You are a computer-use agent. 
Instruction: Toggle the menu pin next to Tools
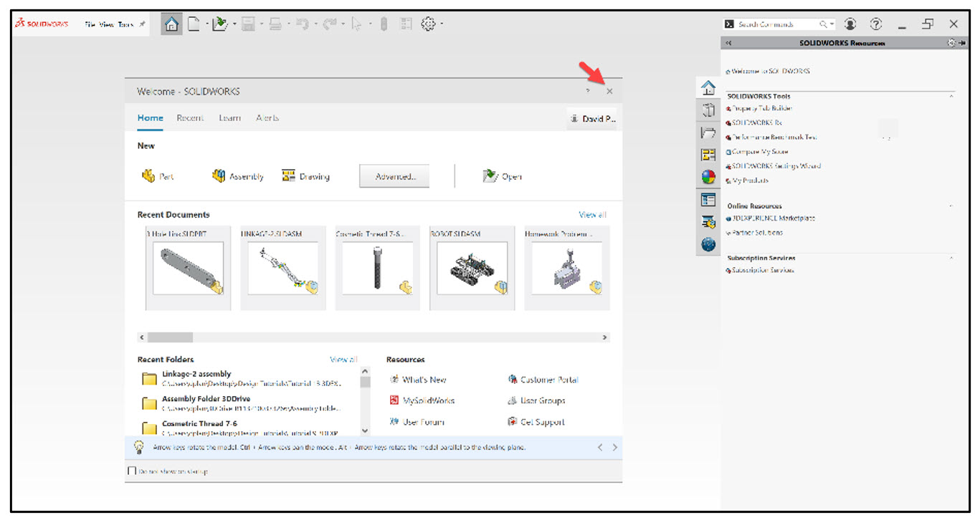[x=142, y=23]
